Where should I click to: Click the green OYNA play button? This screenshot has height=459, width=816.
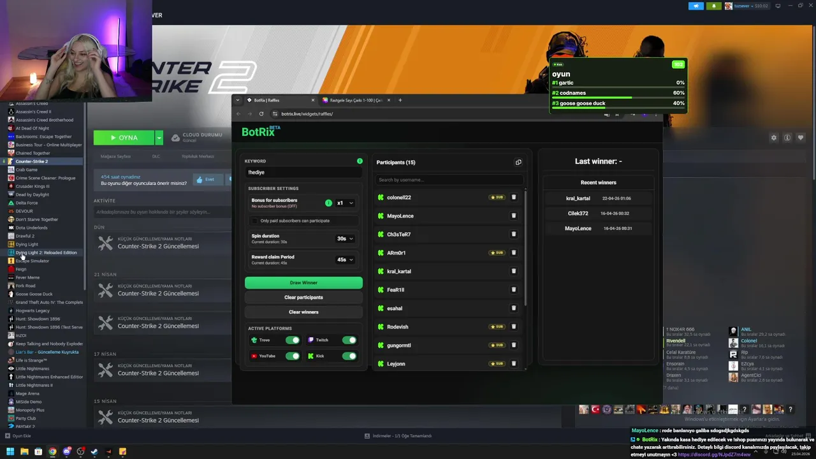tap(124, 138)
